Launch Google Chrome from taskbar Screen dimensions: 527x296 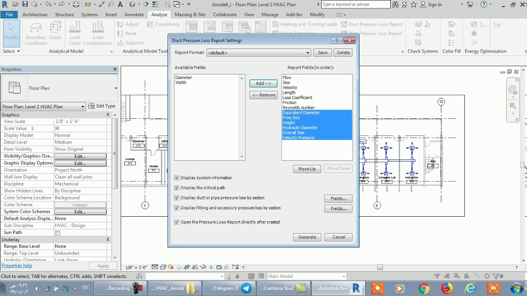pyautogui.click(x=424, y=288)
